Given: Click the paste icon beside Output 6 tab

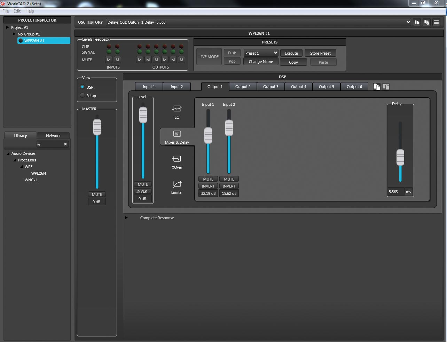Looking at the screenshot, I should tap(386, 87).
